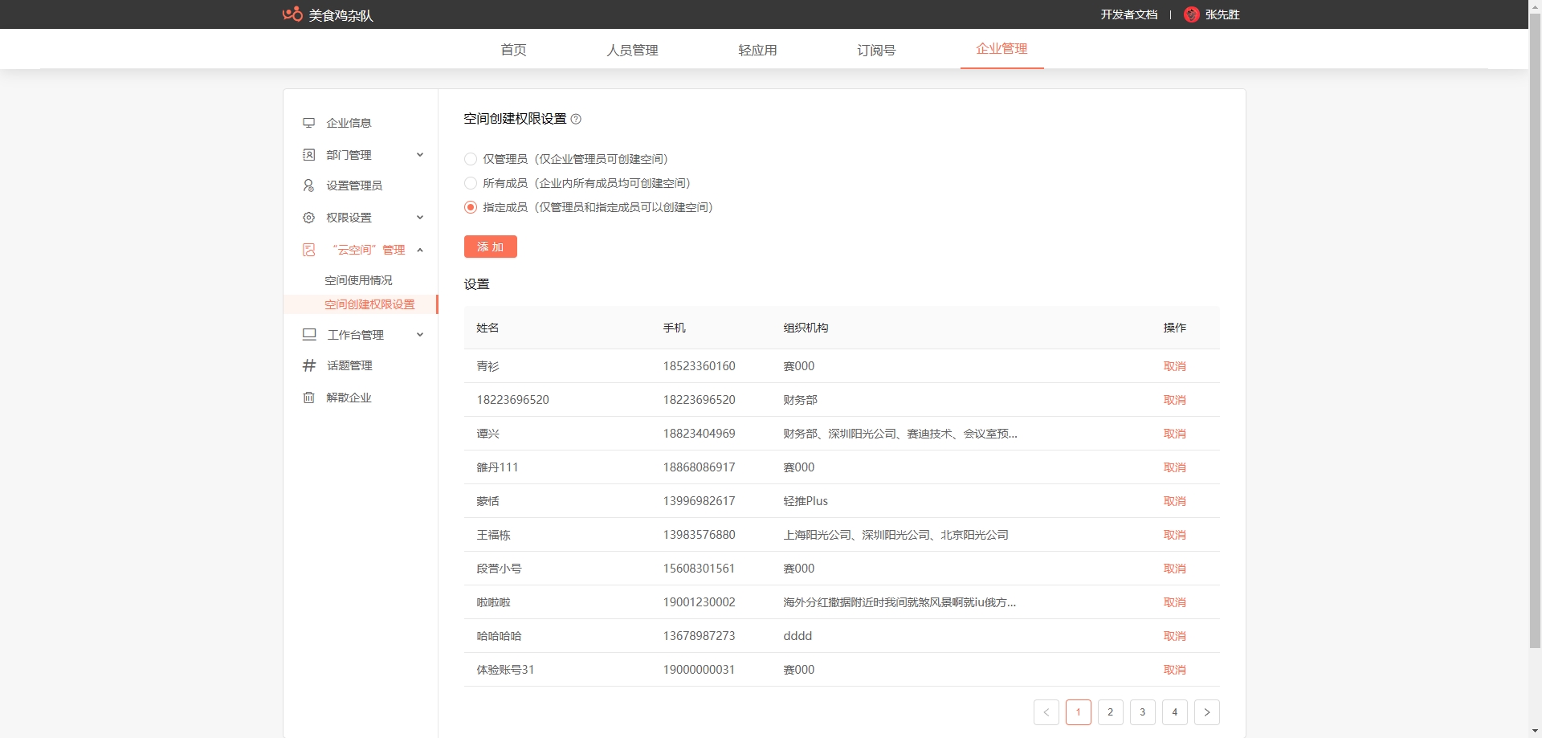Go to page 2
Screen dimensions: 1542x738
(1111, 712)
